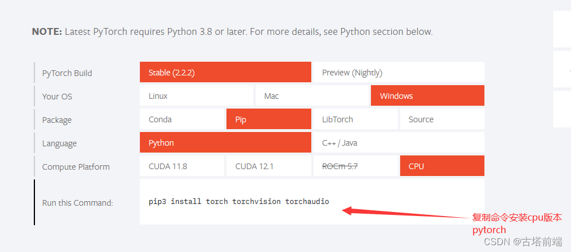The image size is (571, 252).
Task: Select Mac as your OS
Action: (x=312, y=96)
